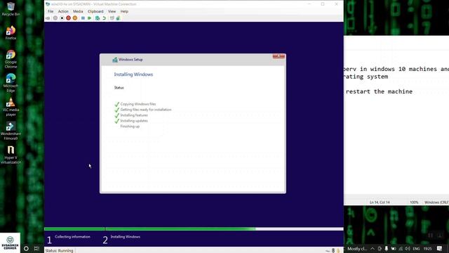This screenshot has width=449, height=253.
Task: Open the Action menu
Action: click(63, 11)
